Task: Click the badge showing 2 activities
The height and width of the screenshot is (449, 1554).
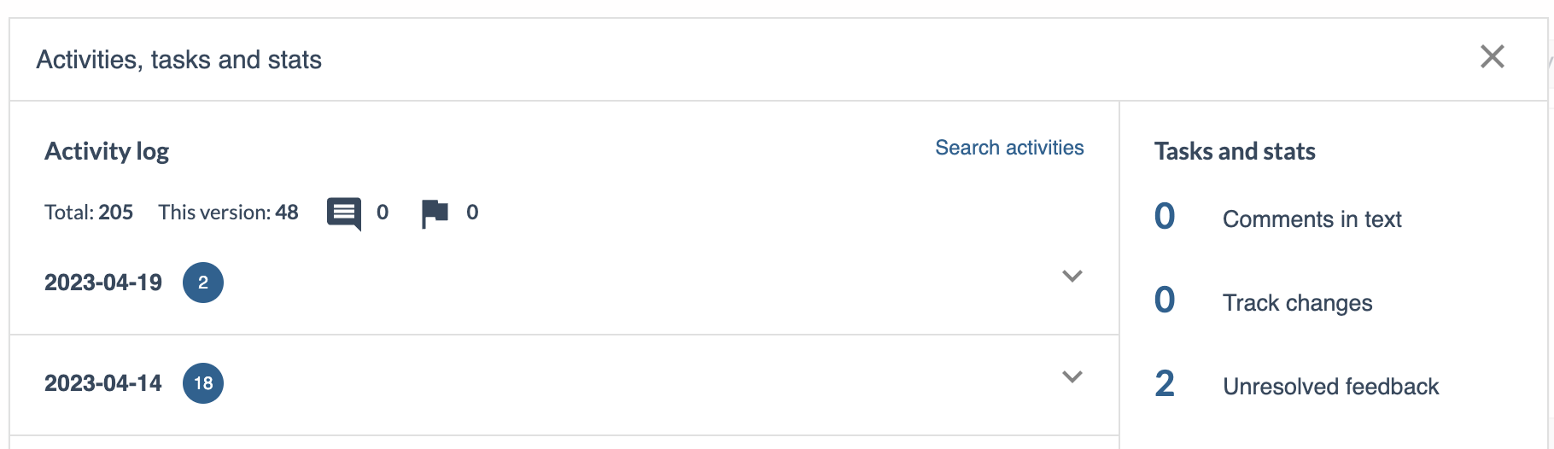Action: click(x=203, y=283)
